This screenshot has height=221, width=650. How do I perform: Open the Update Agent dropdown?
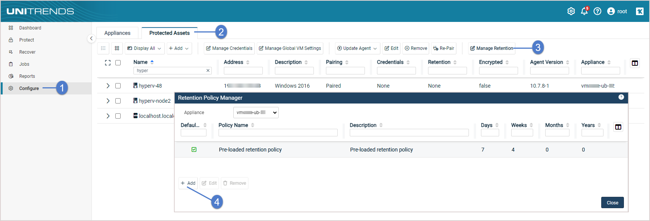point(357,48)
